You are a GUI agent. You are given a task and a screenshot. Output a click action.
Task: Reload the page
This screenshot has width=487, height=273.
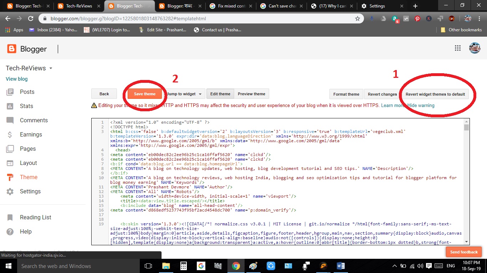[x=31, y=18]
